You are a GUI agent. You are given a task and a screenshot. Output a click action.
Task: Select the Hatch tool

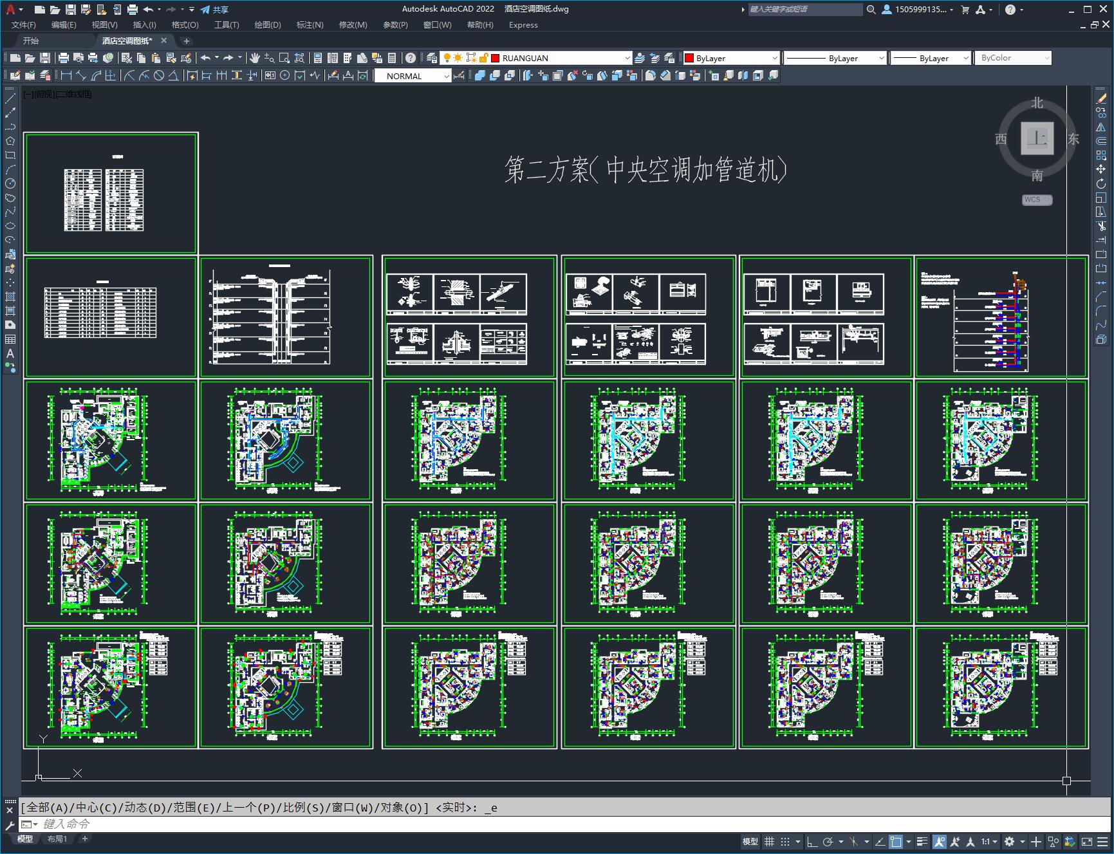(10, 297)
